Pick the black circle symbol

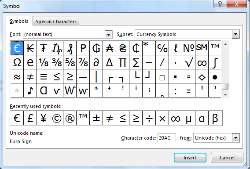(x=215, y=76)
